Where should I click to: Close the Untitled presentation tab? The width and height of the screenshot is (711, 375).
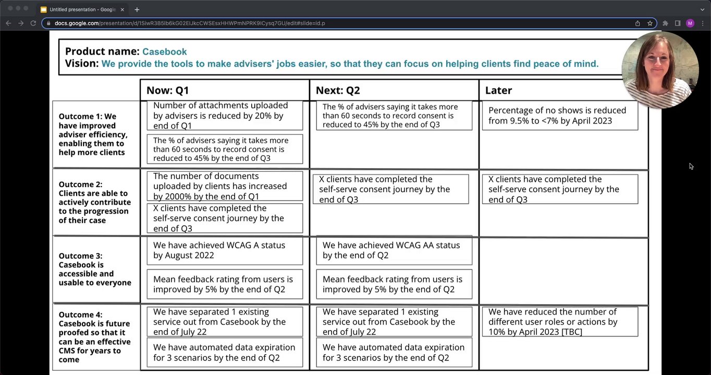(x=122, y=9)
